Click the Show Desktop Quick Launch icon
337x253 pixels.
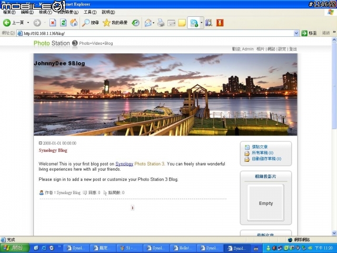(x=36, y=248)
